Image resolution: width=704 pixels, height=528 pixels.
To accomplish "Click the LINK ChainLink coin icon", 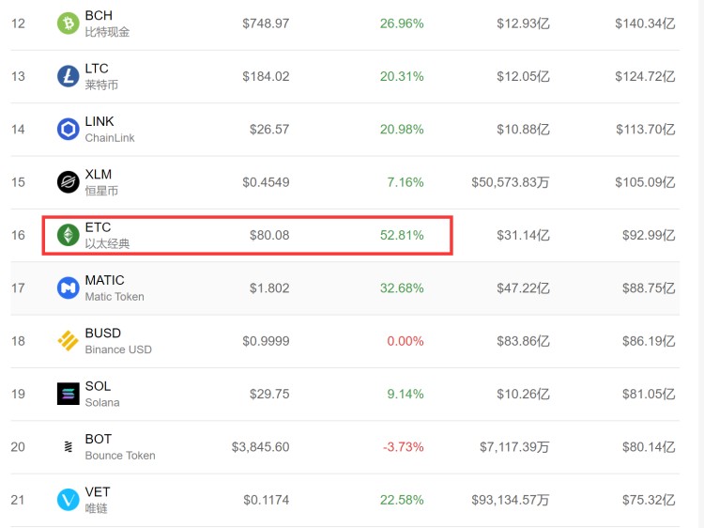I will [69, 130].
